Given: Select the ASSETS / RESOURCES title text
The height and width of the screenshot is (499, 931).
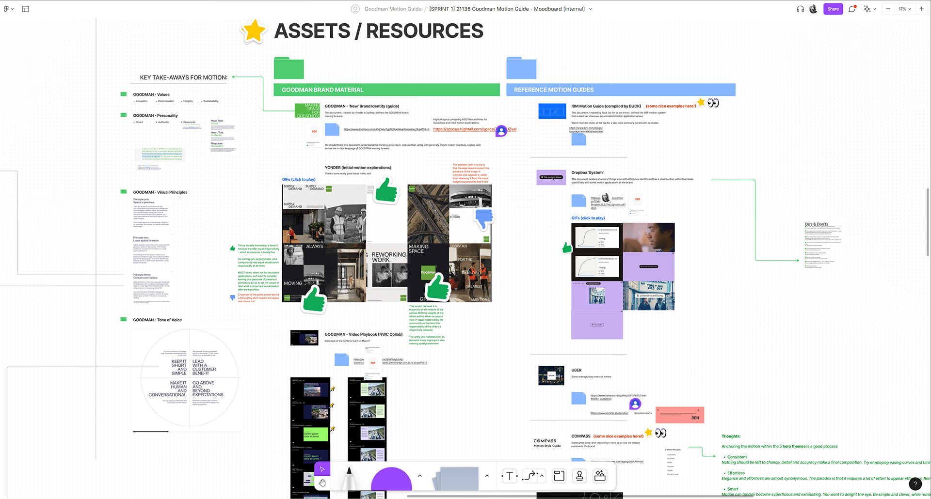Looking at the screenshot, I should tap(379, 31).
